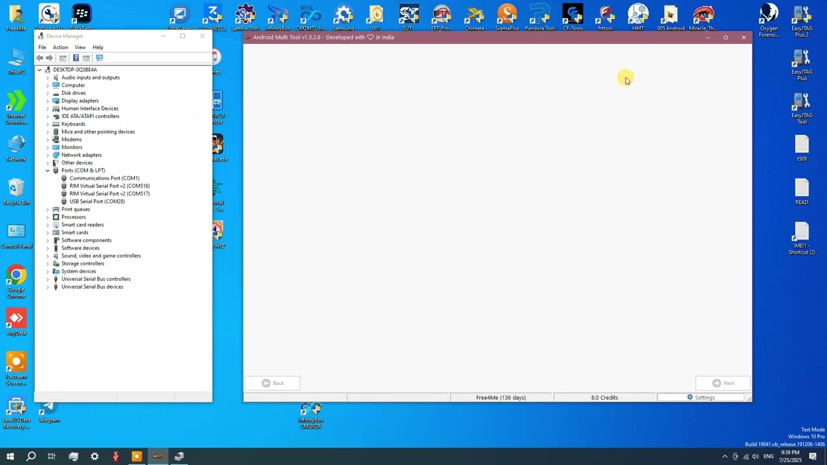Collapse the DESKTOP-0Q5BE4A root node
This screenshot has width=827, height=465.
coord(39,70)
